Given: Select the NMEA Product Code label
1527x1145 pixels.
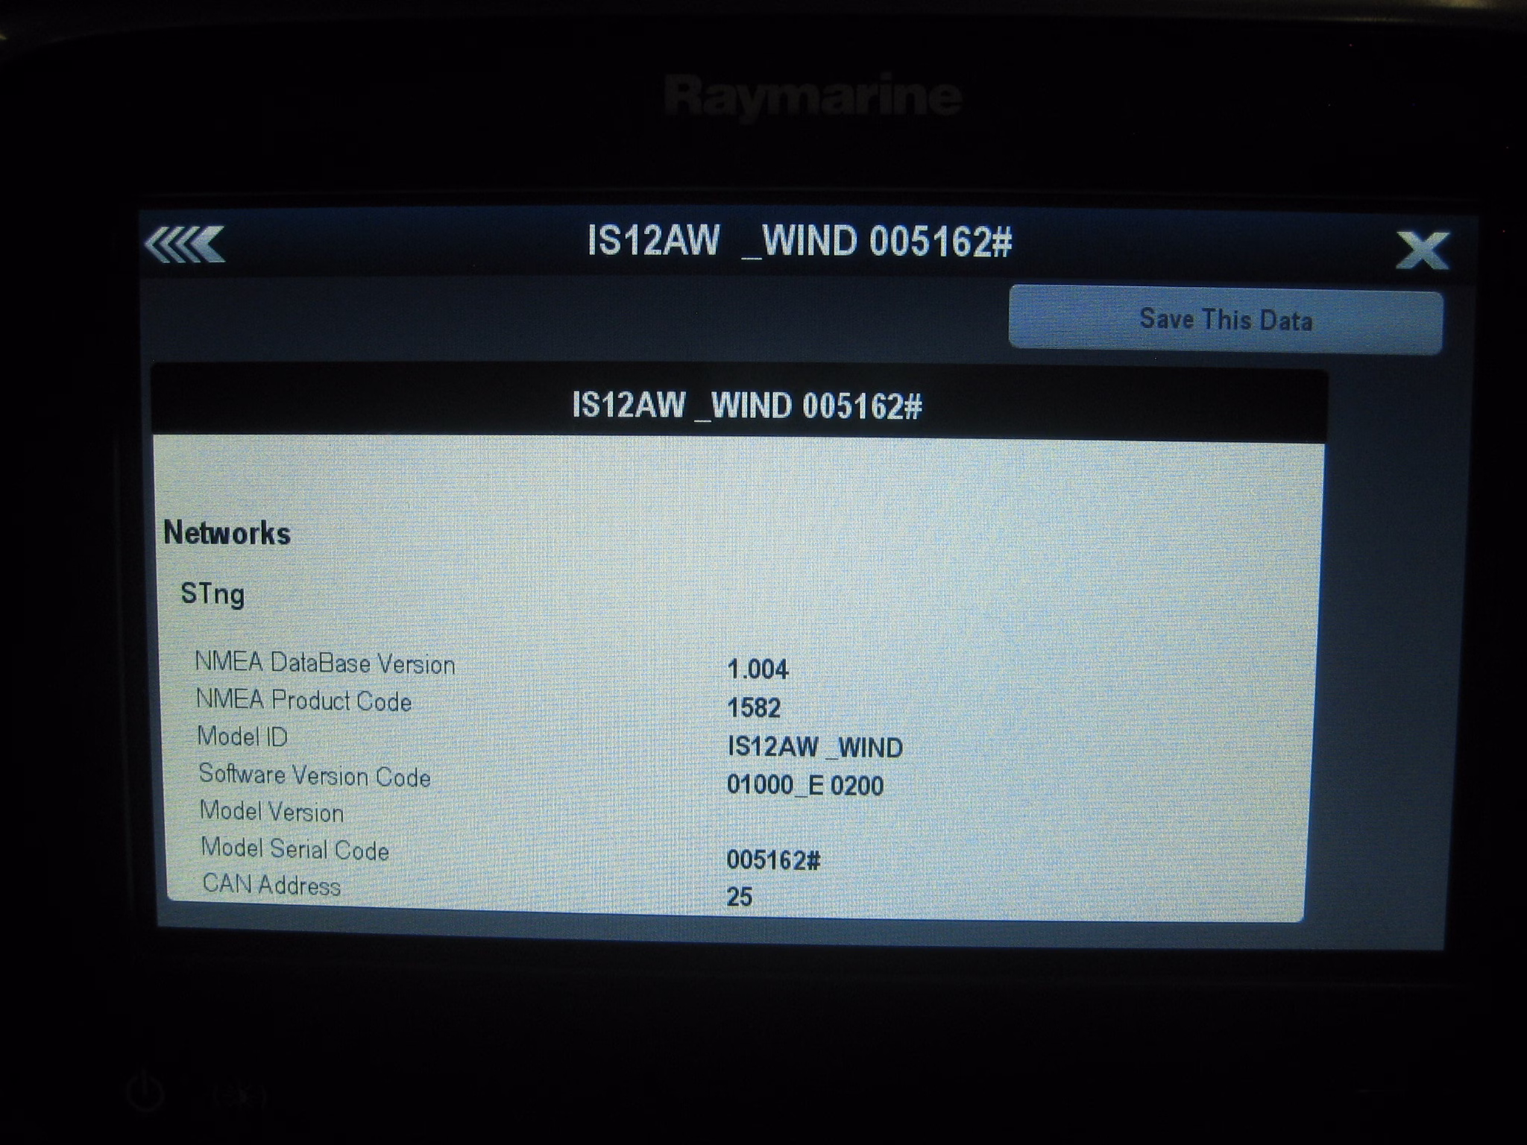Looking at the screenshot, I should click(x=303, y=701).
